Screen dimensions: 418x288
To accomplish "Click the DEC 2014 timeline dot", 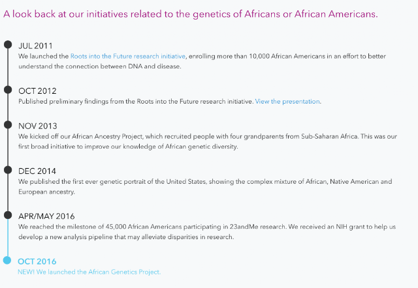I will coord(8,170).
